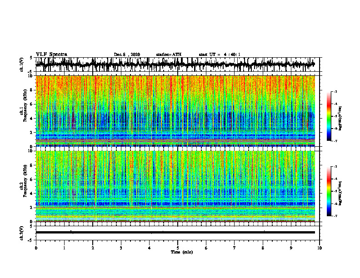Click the '-7' at bottom of ch.2 colorbar
This screenshot has width=360, height=278.
point(335,216)
